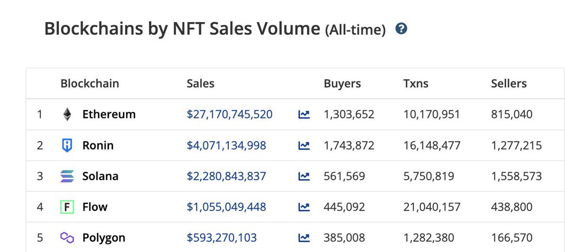Click the Flow logo icon
Viewport: 565px width, 252px height.
[x=67, y=207]
